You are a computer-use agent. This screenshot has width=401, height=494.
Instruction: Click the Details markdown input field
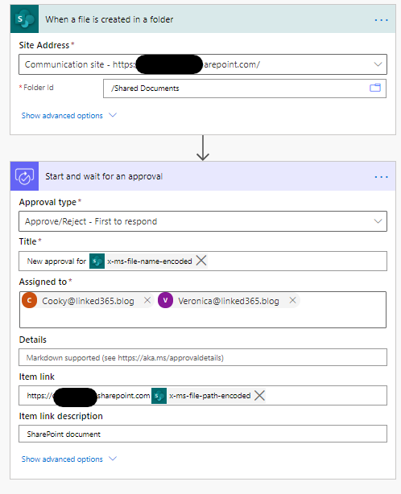click(203, 357)
